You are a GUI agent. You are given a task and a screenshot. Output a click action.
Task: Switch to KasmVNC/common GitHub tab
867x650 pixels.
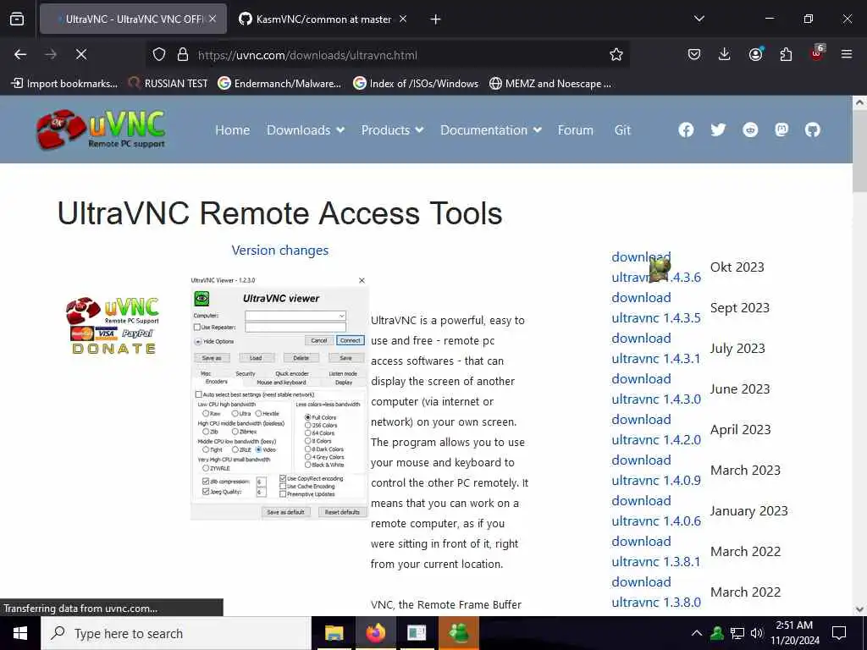tap(323, 19)
